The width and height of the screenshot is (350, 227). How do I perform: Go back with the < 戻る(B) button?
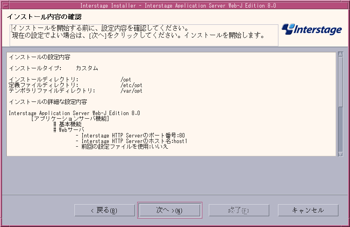tap(104, 210)
